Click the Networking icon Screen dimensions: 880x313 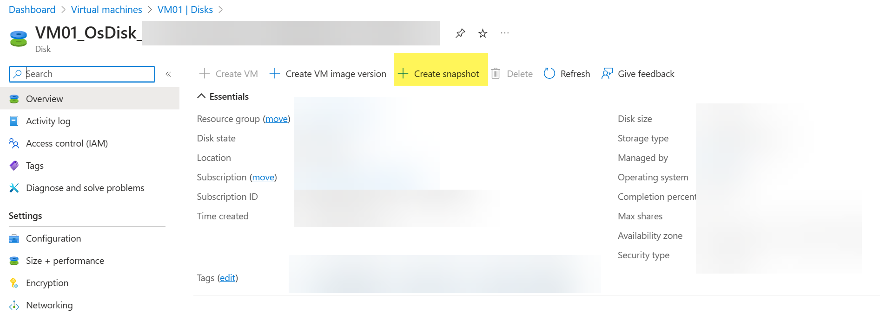point(14,305)
